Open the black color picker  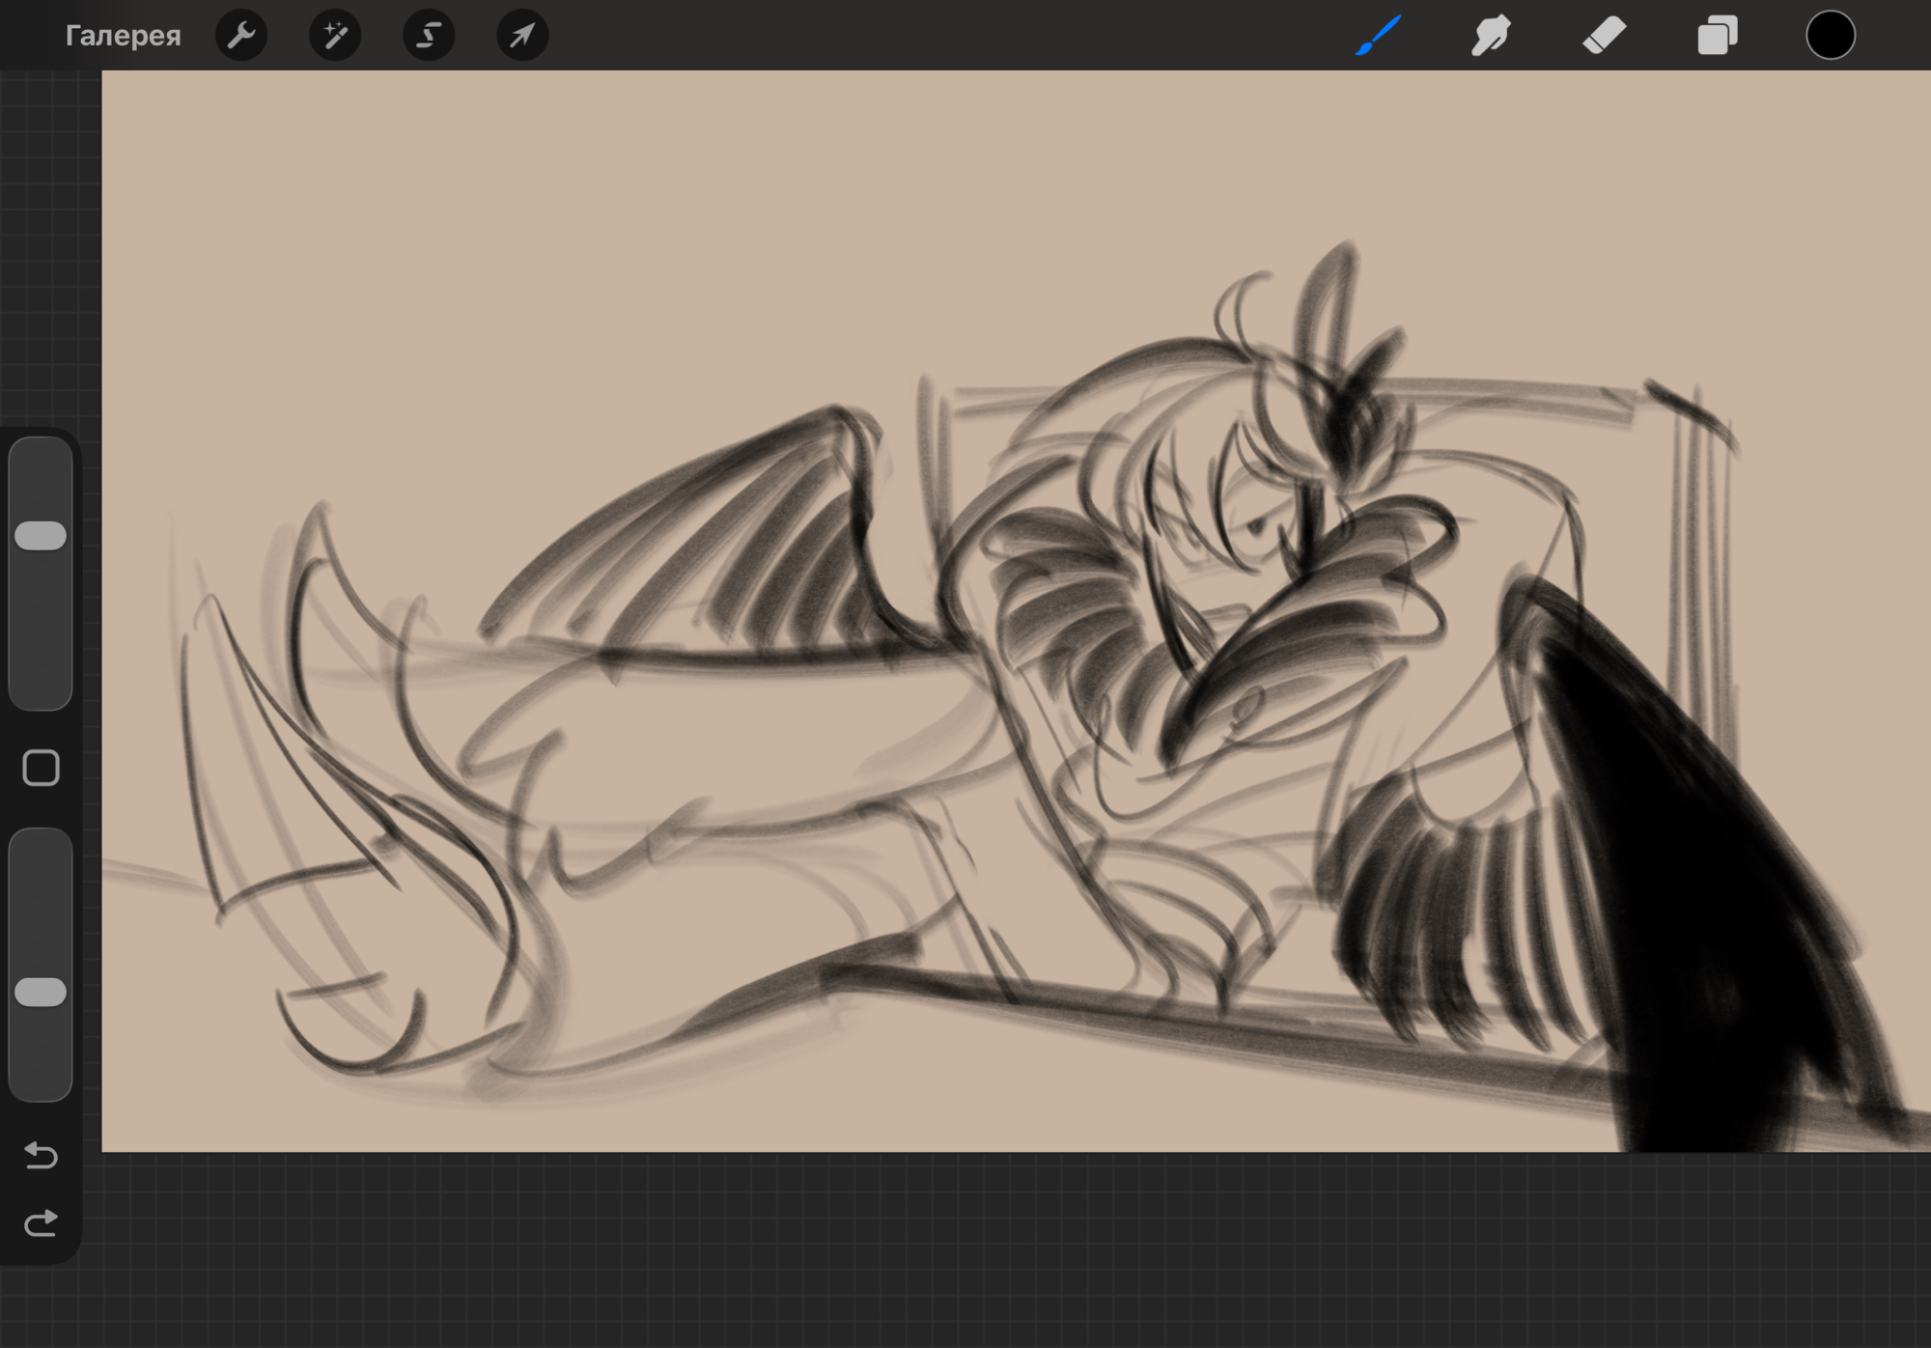[1830, 36]
